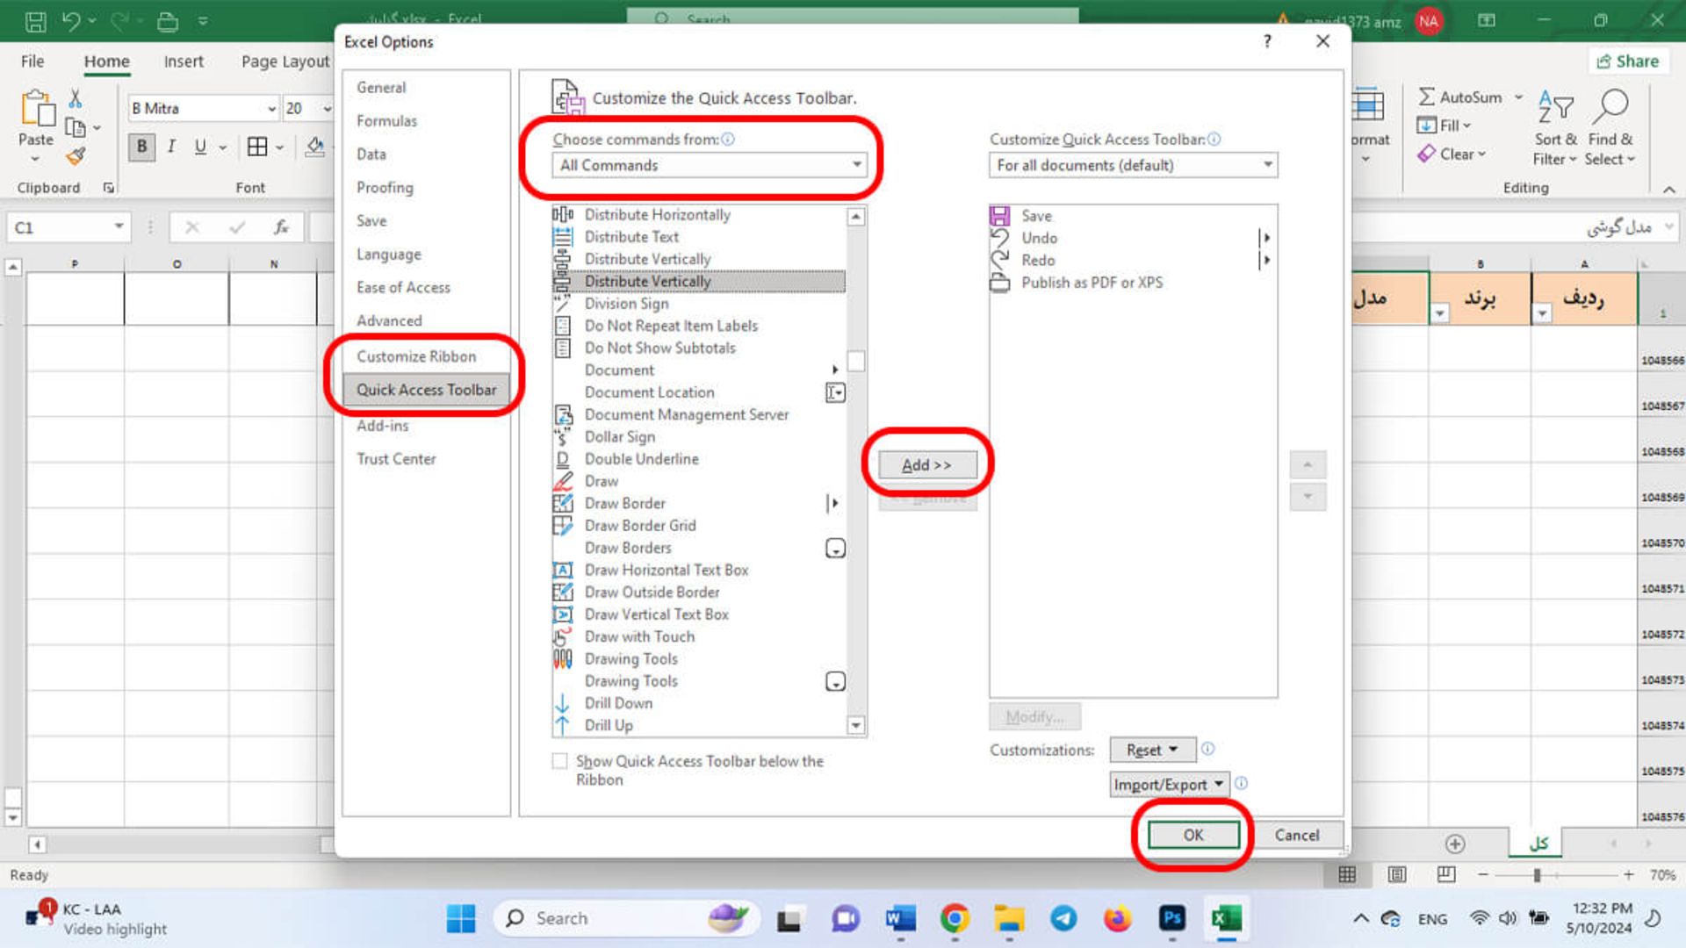Open Google Chrome from the taskbar
The image size is (1686, 948).
955,918
